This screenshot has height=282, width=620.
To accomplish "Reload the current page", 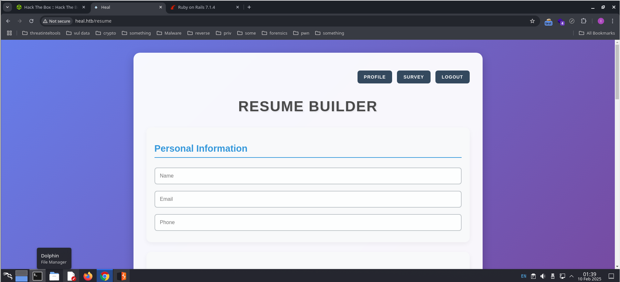I will [x=31, y=21].
